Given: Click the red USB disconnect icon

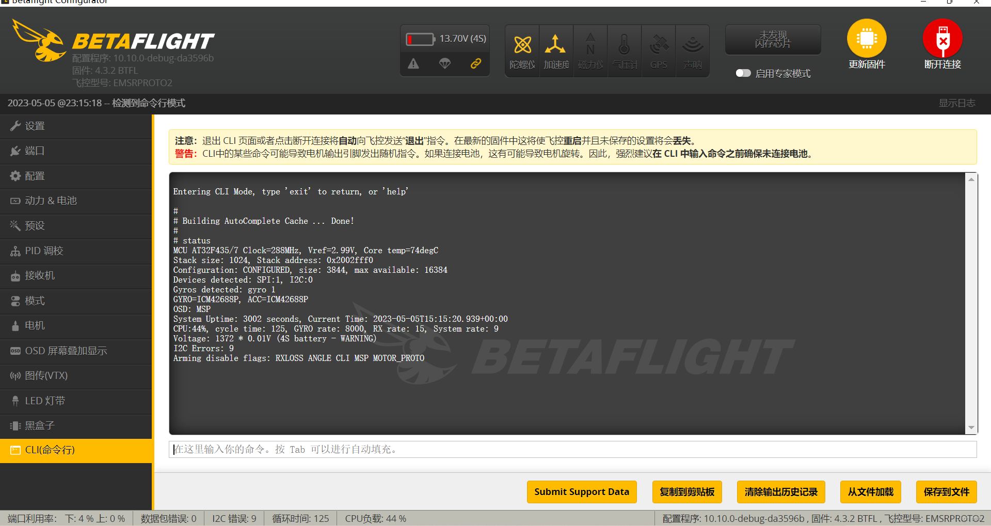Looking at the screenshot, I should pyautogui.click(x=942, y=38).
